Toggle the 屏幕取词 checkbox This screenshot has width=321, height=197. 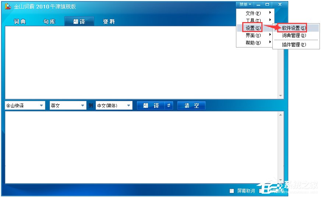pos(232,191)
